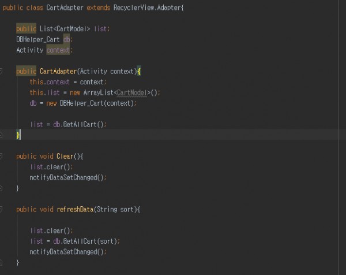The width and height of the screenshot is (346, 275).
Task: Click List<CartModel> type in the field declaration
Action: coord(65,29)
